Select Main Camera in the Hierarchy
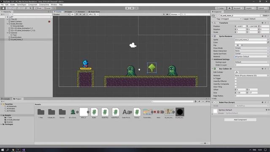Image resolution: width=270 pixels, height=152 pixels. 16,22
